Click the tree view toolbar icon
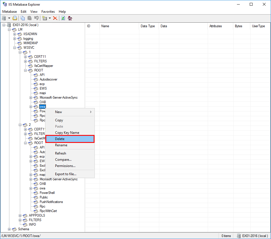 (70, 18)
